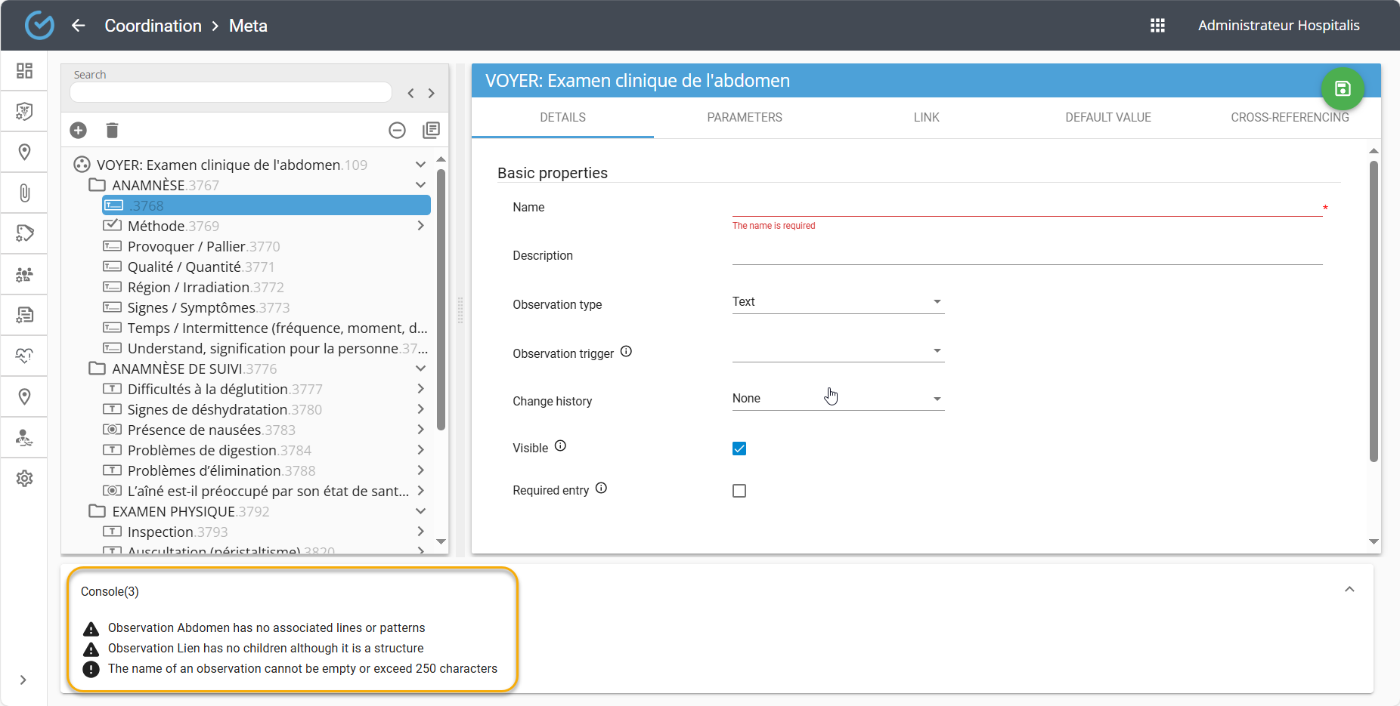Click into the Name input field

1027,207
